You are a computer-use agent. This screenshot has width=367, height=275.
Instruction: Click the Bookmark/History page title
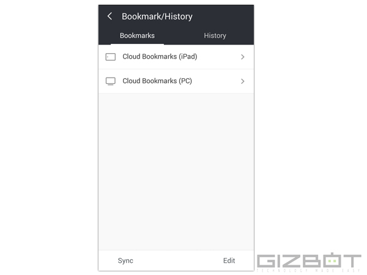157,16
